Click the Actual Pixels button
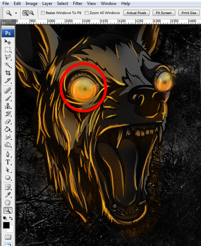Image resolution: width=201 pixels, height=246 pixels. pos(136,13)
